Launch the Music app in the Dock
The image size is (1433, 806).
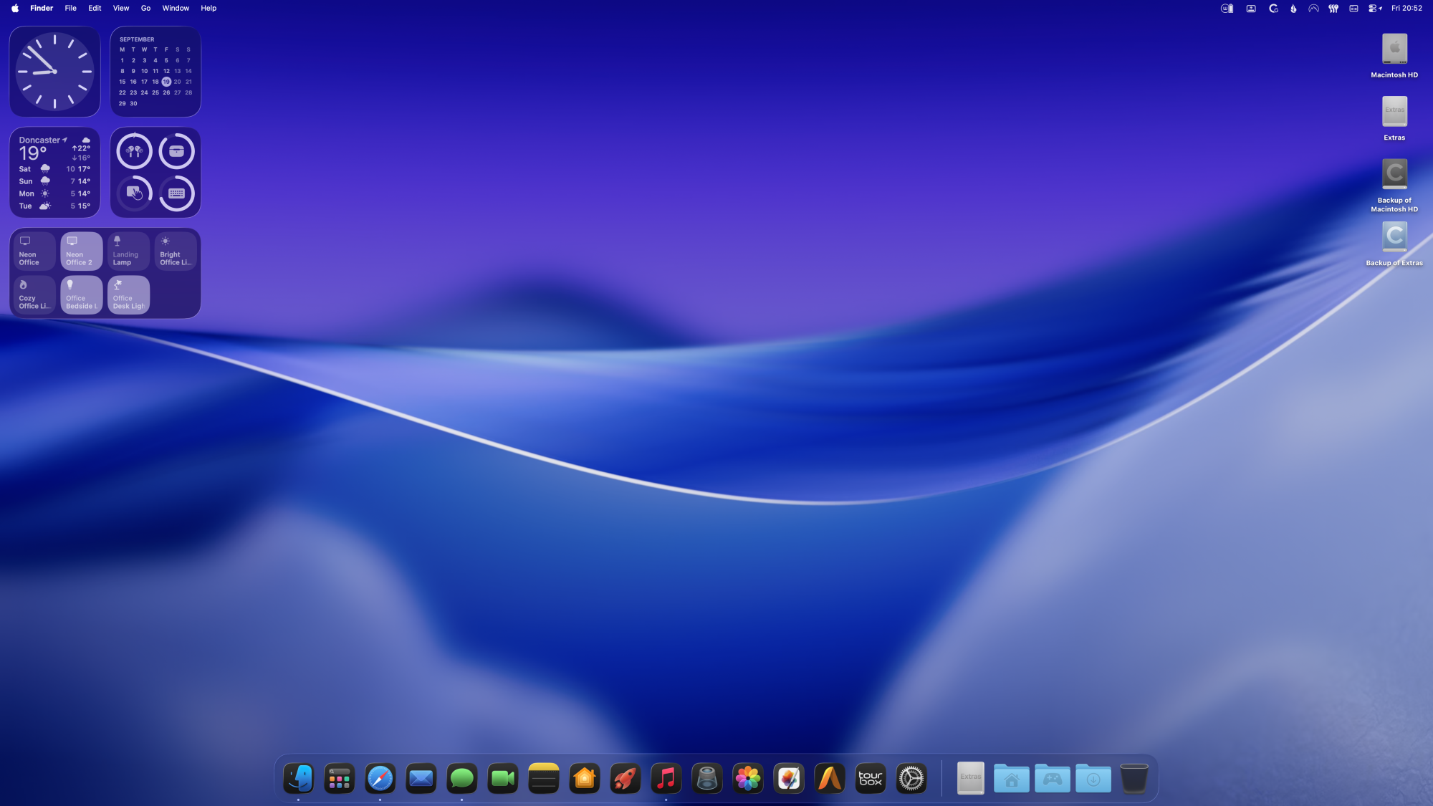tap(666, 778)
